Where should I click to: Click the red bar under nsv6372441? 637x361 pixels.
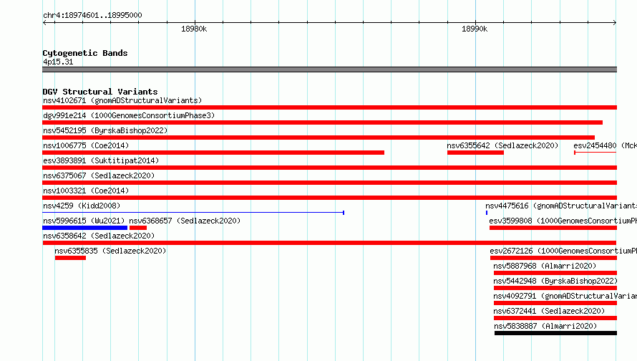point(555,318)
